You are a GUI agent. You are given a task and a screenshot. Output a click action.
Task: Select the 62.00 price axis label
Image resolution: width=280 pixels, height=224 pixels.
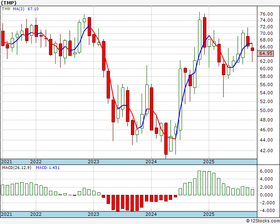pos(266,61)
